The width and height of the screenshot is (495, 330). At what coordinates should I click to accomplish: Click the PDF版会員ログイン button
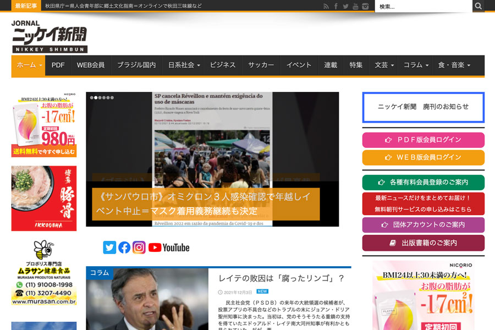tap(424, 140)
